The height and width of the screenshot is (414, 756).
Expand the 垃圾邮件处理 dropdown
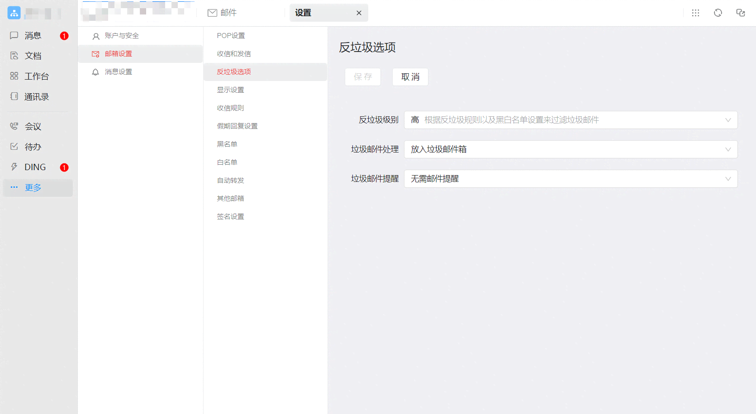point(571,149)
